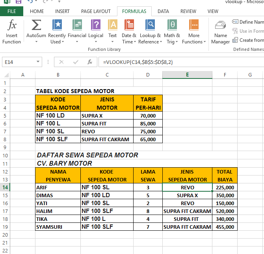Expand the Math & Trig dropdown arrow
Image resolution: width=264 pixels, height=254 pixels.
[x=177, y=42]
